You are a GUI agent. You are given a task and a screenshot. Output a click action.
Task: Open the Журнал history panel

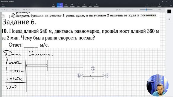pyautogui.click(x=159, y=5)
